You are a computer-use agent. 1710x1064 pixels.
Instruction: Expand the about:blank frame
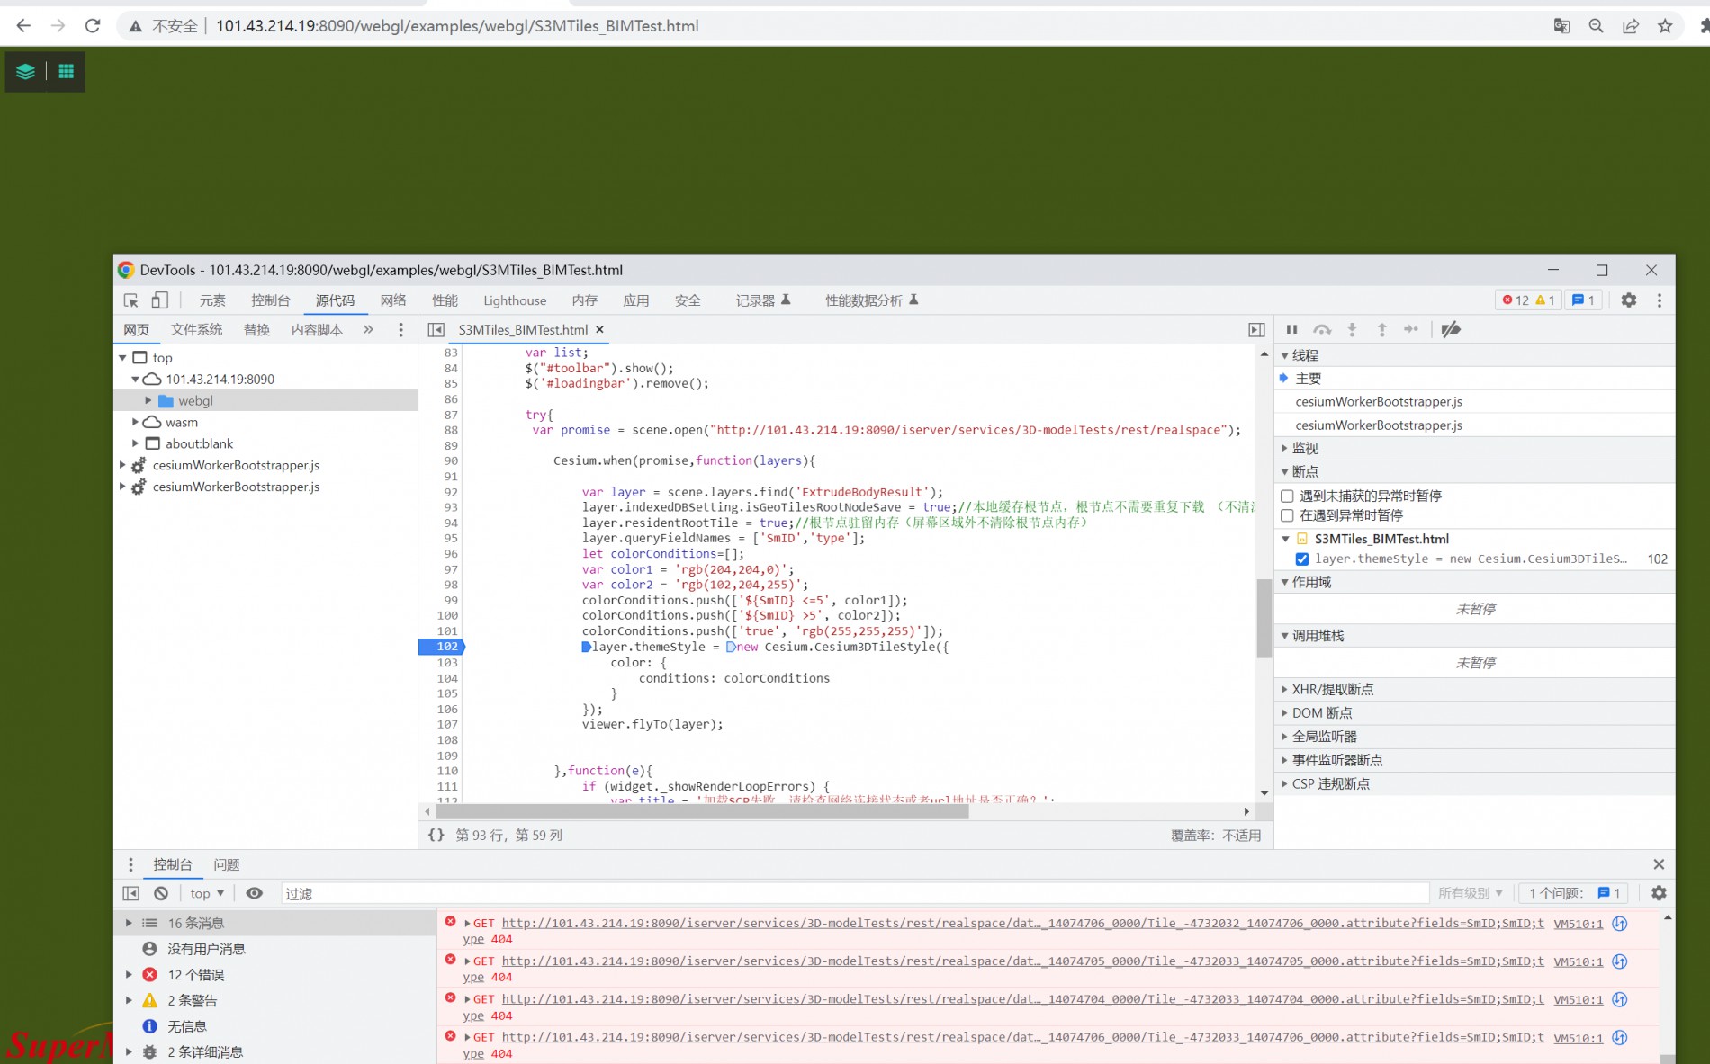(x=136, y=443)
